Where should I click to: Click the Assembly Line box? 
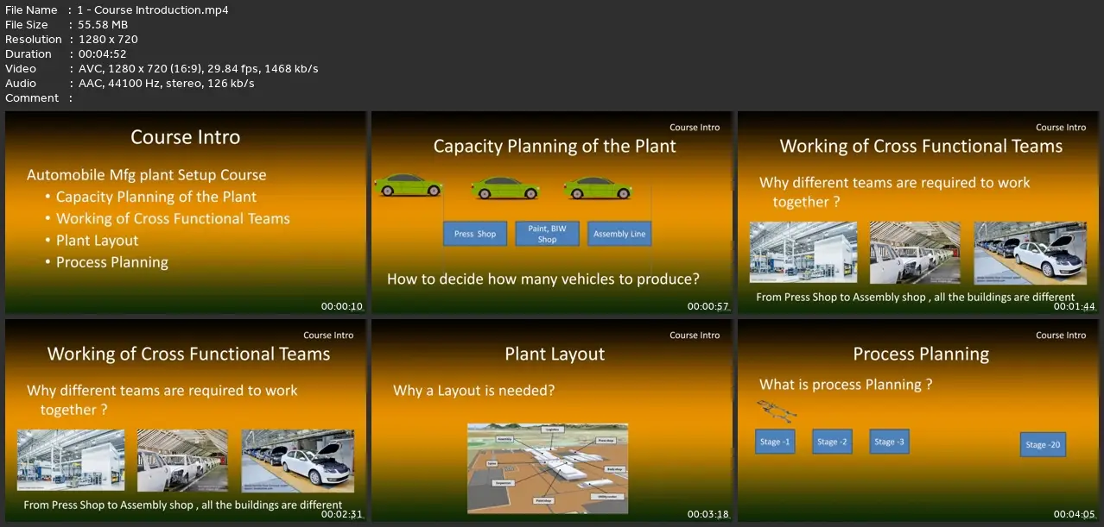[619, 233]
